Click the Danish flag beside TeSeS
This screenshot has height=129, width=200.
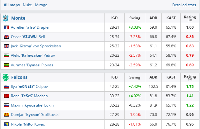click(6, 96)
